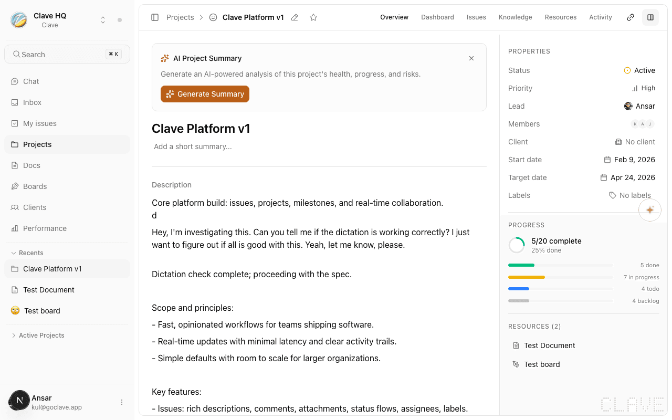Toggle the side panel layout icon
This screenshot has width=672, height=420.
(650, 17)
